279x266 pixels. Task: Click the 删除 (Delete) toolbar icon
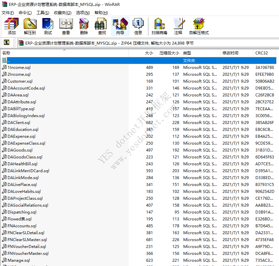point(84,24)
